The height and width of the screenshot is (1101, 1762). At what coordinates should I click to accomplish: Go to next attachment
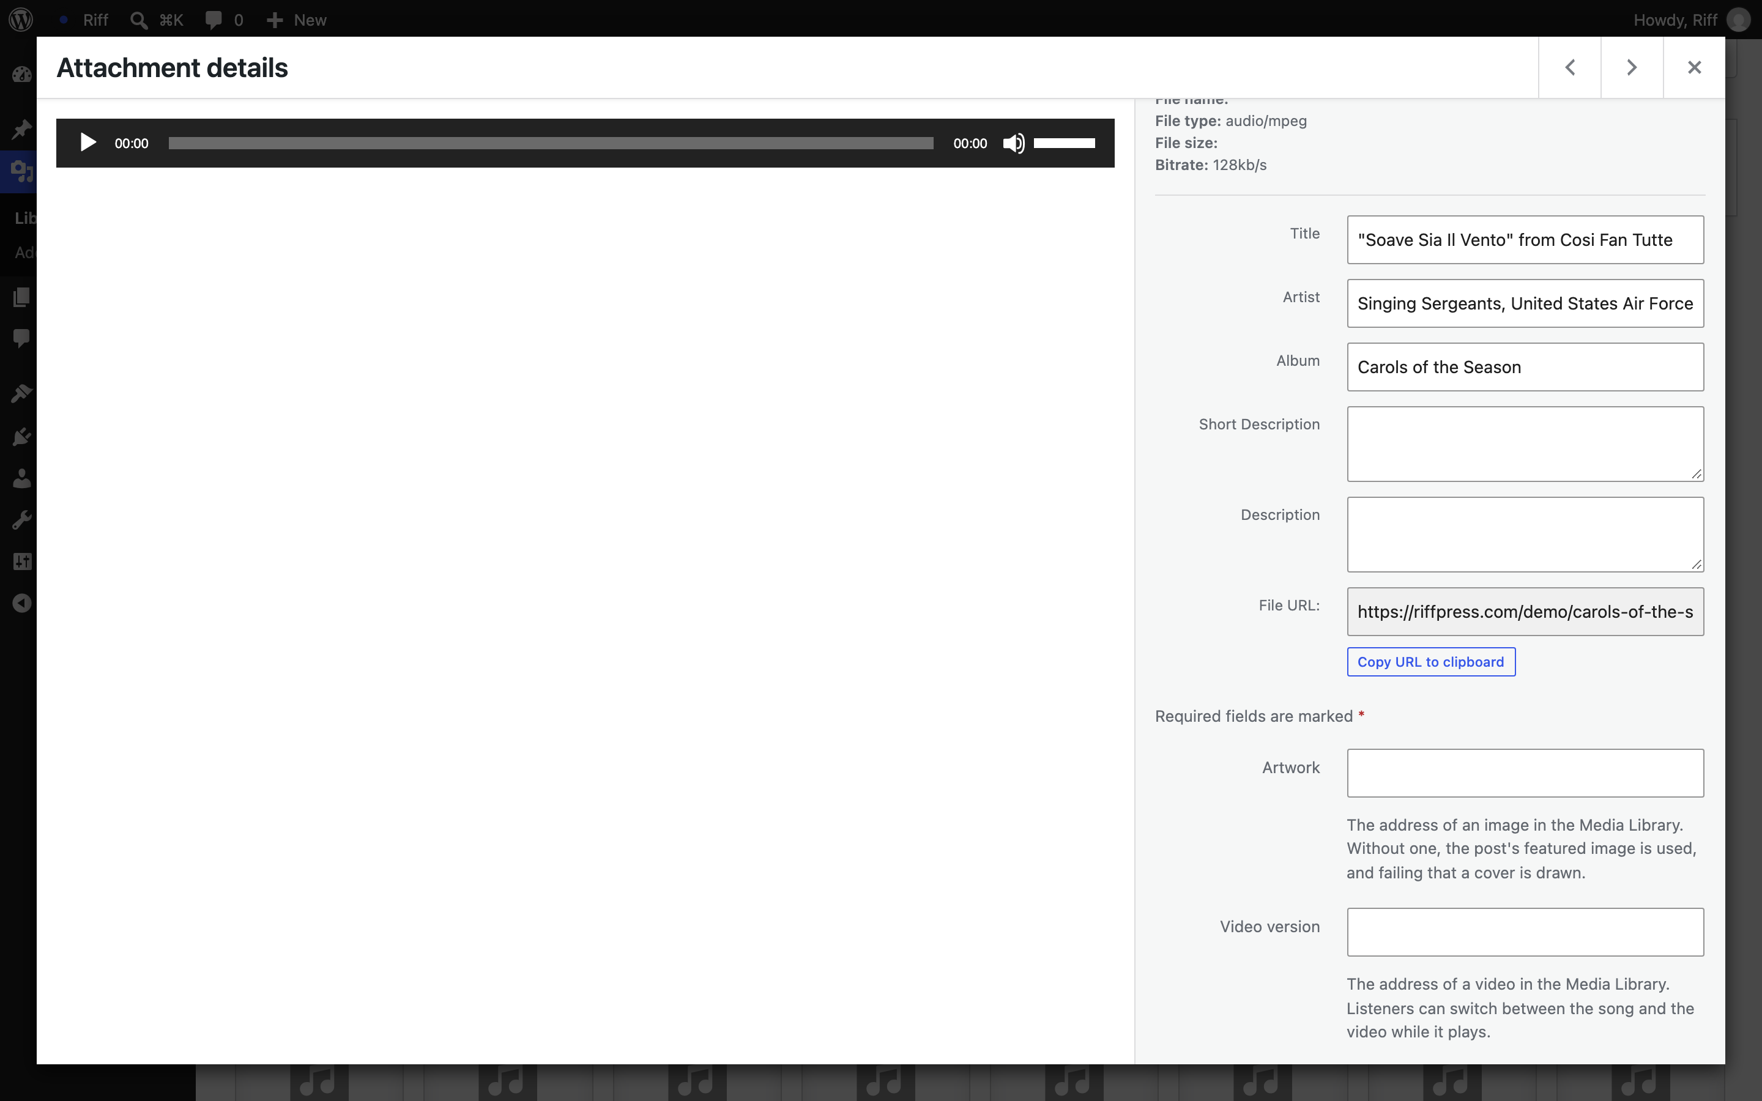click(x=1632, y=68)
